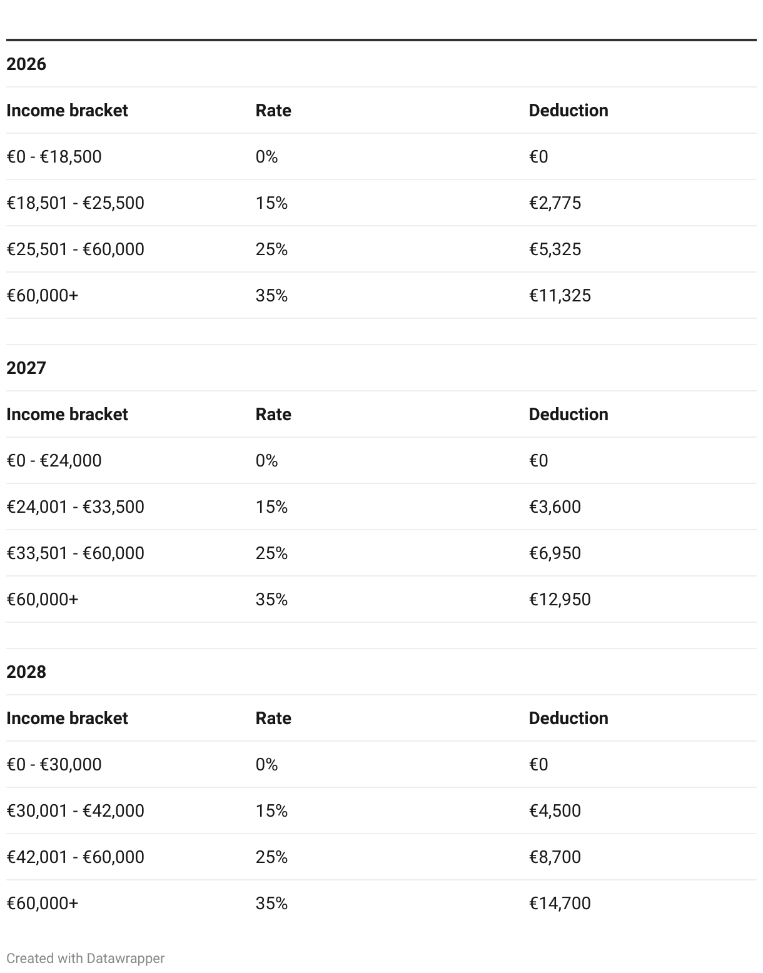
Task: Click the €3,600 deduction value
Action: coord(555,507)
